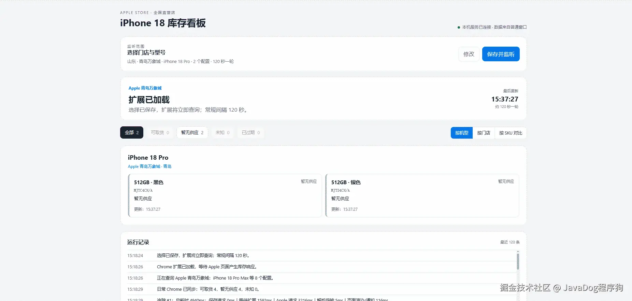Viewport: 632px width, 301px height.
Task: Click SKU code MJTD4CH/A
Action: pyautogui.click(x=340, y=191)
